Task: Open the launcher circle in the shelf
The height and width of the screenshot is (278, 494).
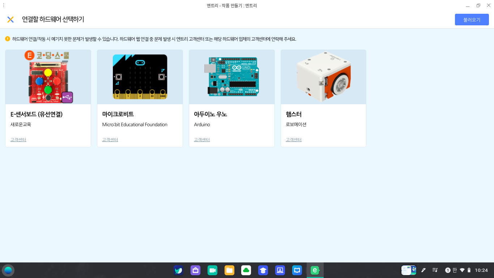Action: pyautogui.click(x=8, y=270)
